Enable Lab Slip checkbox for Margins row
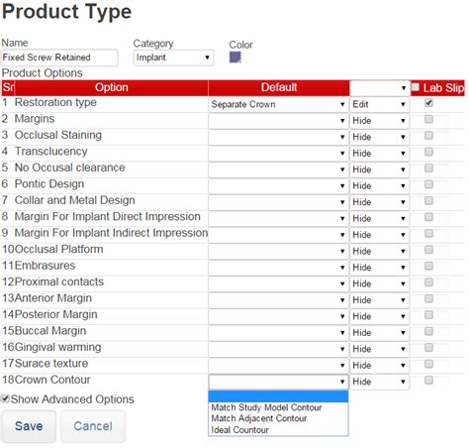Viewport: 469px width, 448px height. (x=428, y=119)
